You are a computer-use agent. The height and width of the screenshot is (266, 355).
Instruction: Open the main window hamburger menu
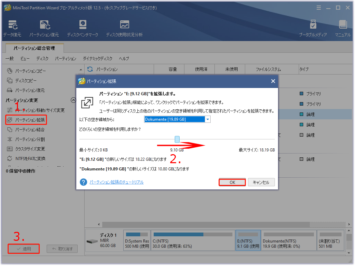[x=318, y=8]
